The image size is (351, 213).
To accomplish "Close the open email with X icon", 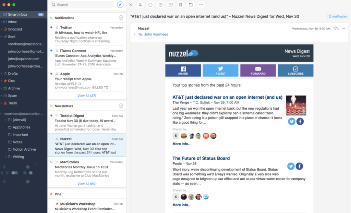I will [131, 5].
